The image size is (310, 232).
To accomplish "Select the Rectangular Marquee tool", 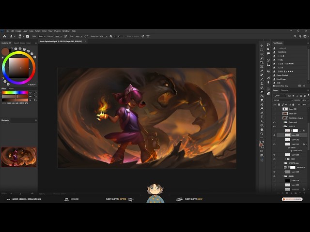I will tap(262, 50).
